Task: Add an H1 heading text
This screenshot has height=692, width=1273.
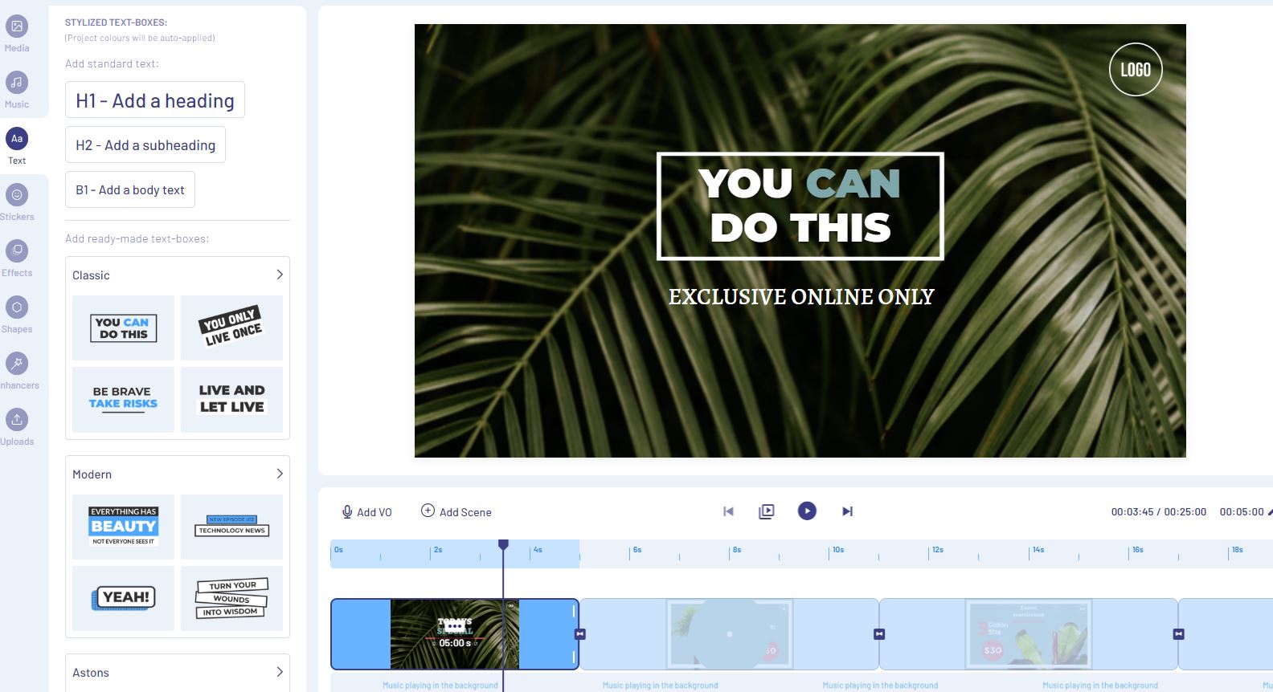Action: pos(155,100)
